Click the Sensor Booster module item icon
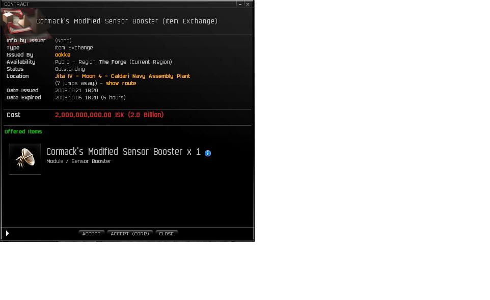 25,159
